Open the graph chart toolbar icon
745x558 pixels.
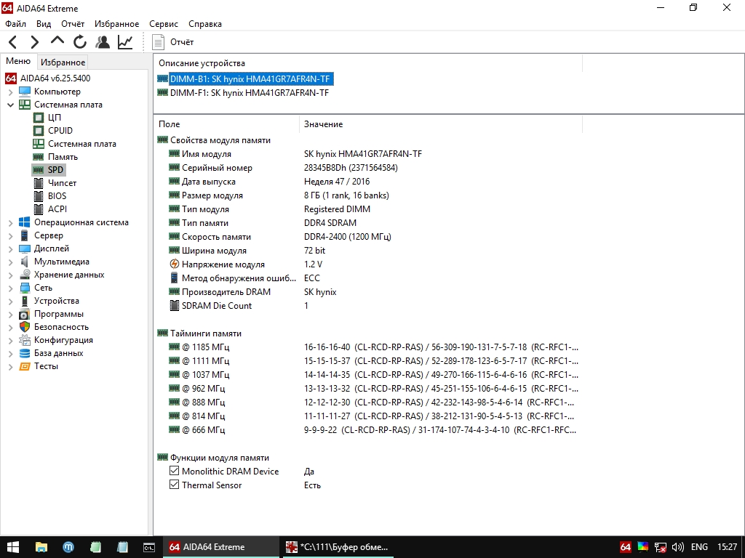[x=125, y=41]
